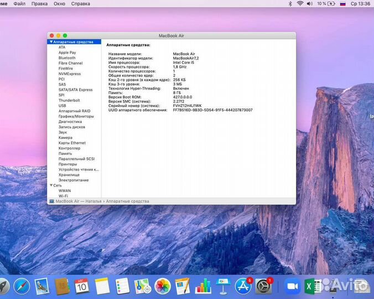Select Аппаратные средства in sidebar
Viewport: 374px width, 299px height.
coord(73,42)
